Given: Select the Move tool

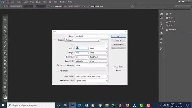Looking at the screenshot, I should pyautogui.click(x=5, y=19).
